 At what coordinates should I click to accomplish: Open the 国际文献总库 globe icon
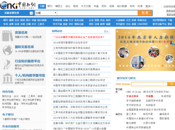(8, 50)
